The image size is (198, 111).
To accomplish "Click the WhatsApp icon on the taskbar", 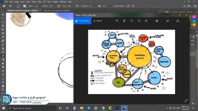I will [96, 108].
